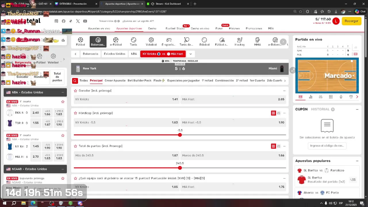Collapse the Ganador market section

284,91
